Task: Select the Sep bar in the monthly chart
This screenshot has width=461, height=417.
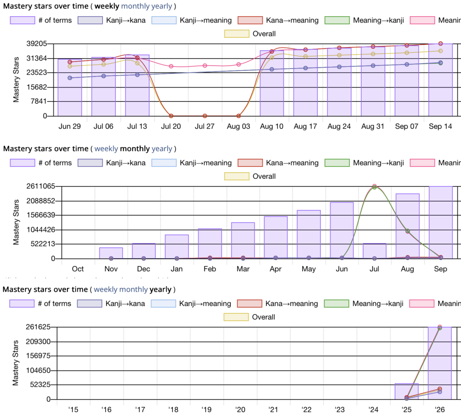Action: click(441, 223)
